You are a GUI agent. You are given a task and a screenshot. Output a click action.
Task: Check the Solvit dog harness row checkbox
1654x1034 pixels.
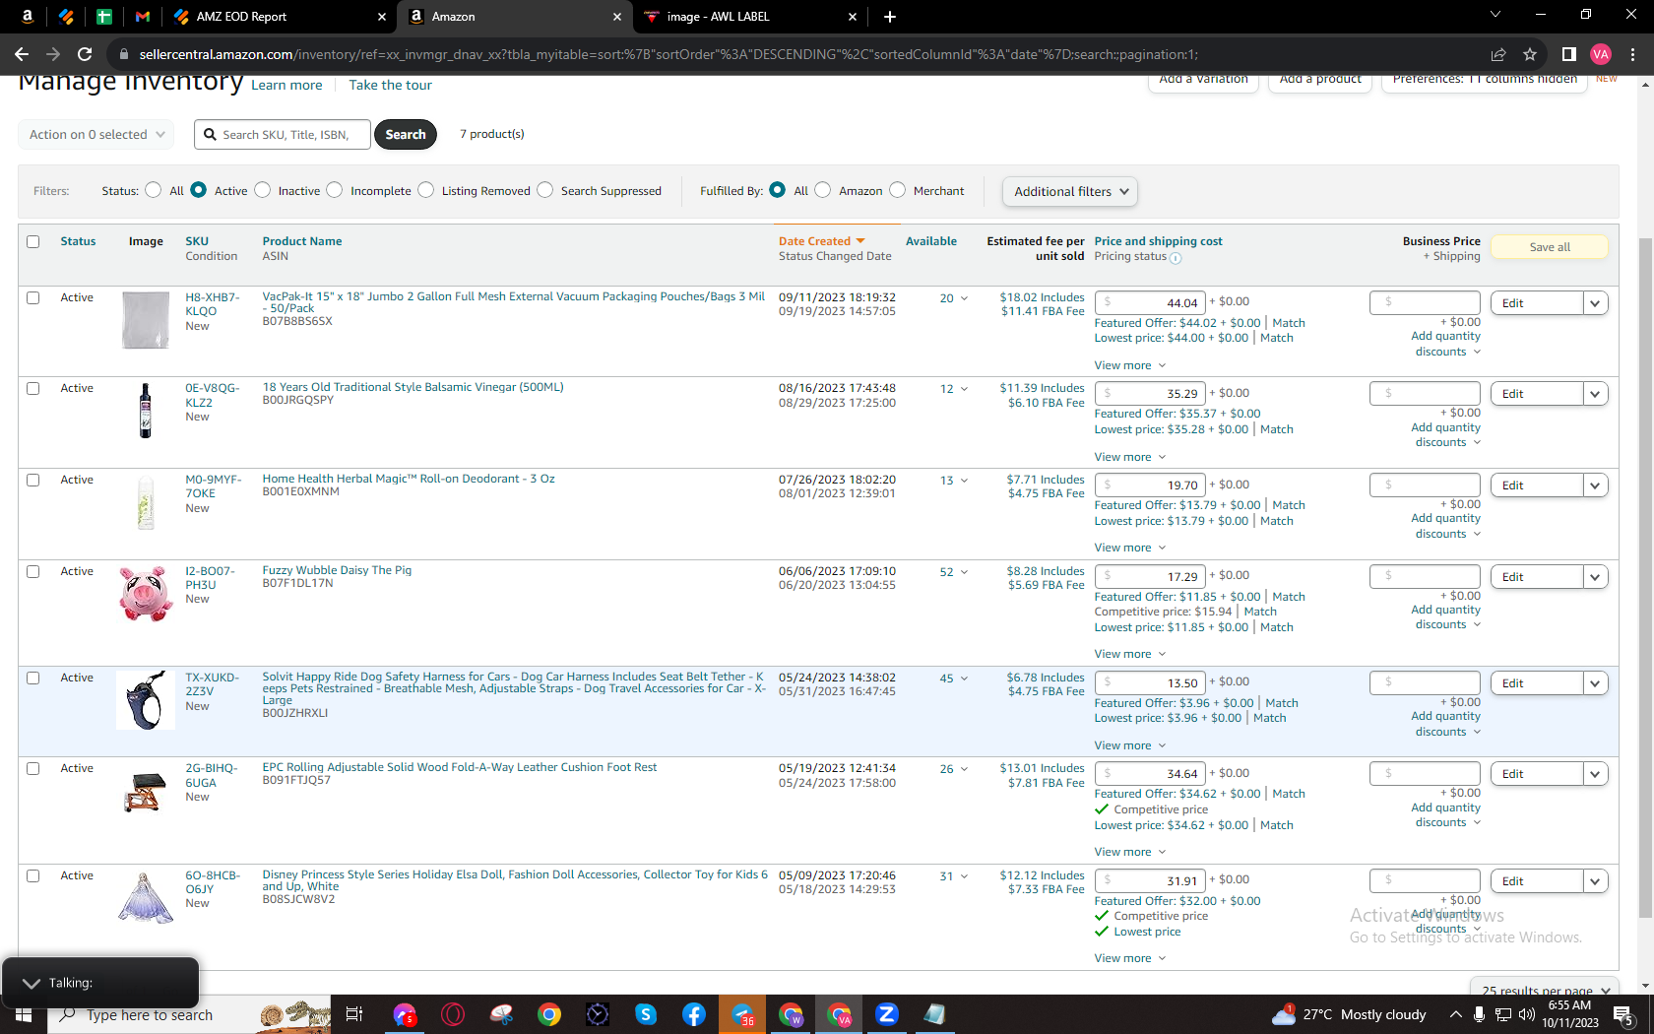(33, 678)
